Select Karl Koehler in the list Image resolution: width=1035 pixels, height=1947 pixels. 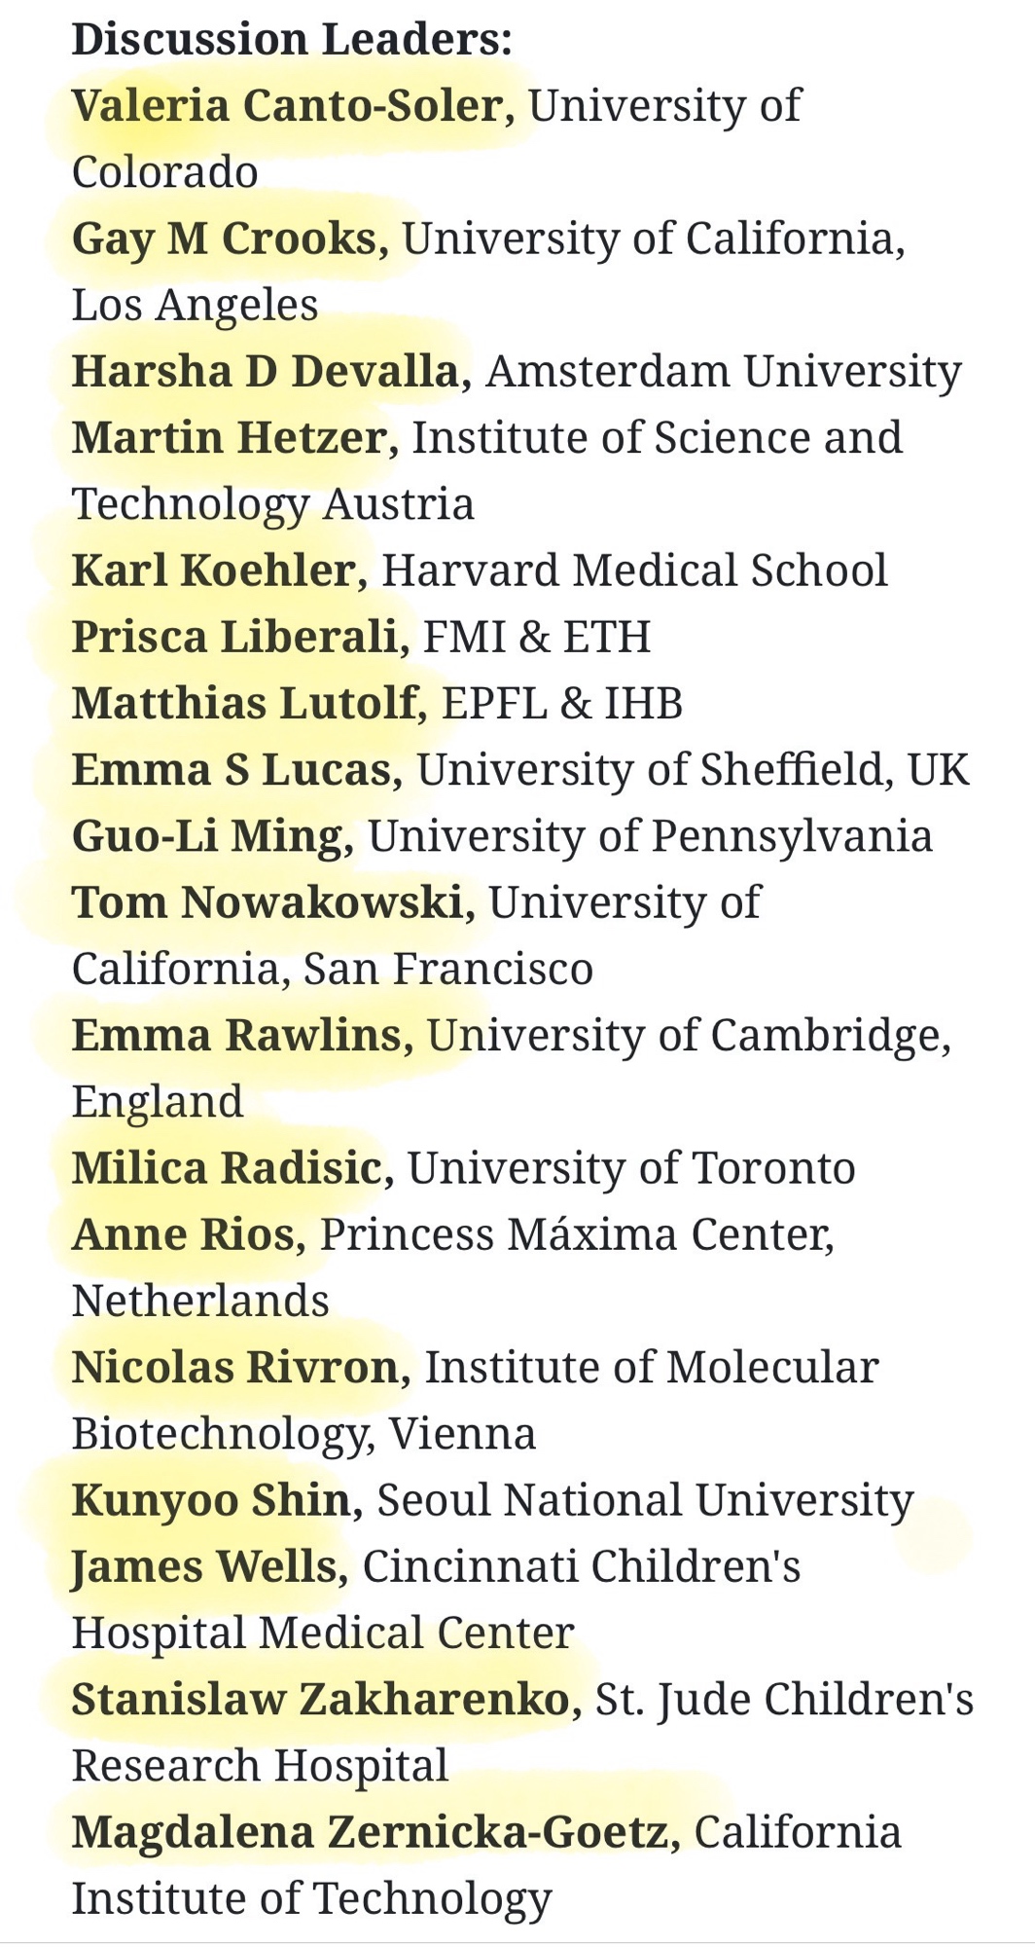tap(214, 571)
